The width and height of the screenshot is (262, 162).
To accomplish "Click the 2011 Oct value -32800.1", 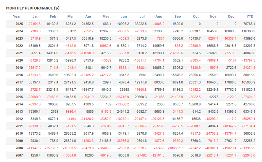I will (x=194, y=126).
